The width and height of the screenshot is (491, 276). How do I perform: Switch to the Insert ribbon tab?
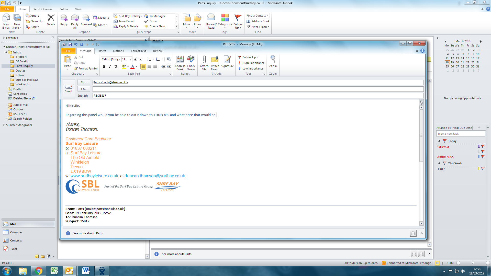(x=102, y=51)
